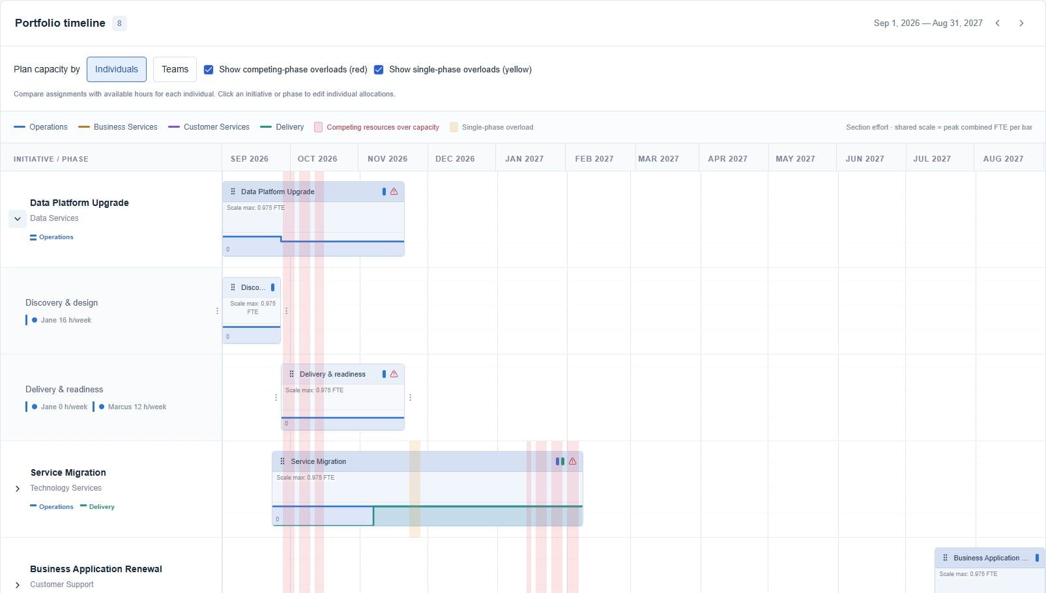The height and width of the screenshot is (593, 1046).
Task: Click Delivery & readiness phase name in left column
Action: click(64, 389)
